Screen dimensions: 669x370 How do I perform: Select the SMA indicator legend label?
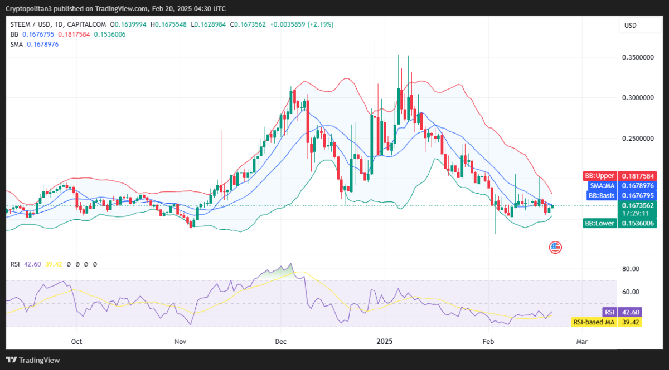pyautogui.click(x=17, y=44)
